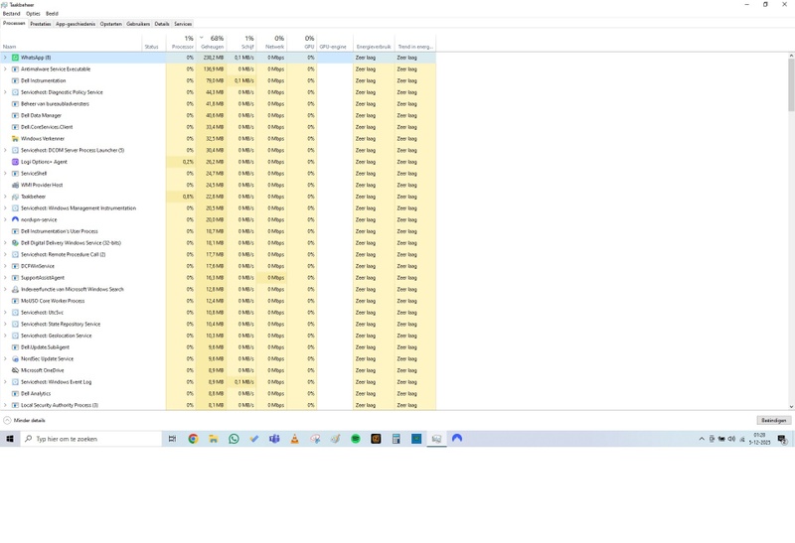The width and height of the screenshot is (795, 543).
Task: Open Calculator from the taskbar
Action: pos(396,439)
